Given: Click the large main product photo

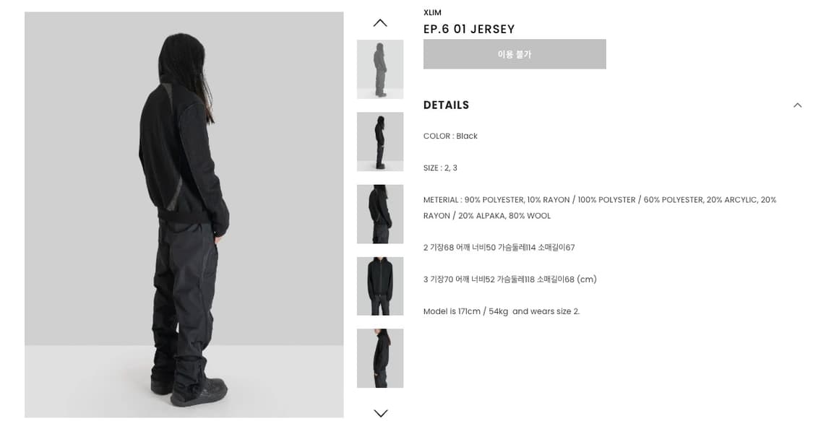Looking at the screenshot, I should [x=184, y=215].
